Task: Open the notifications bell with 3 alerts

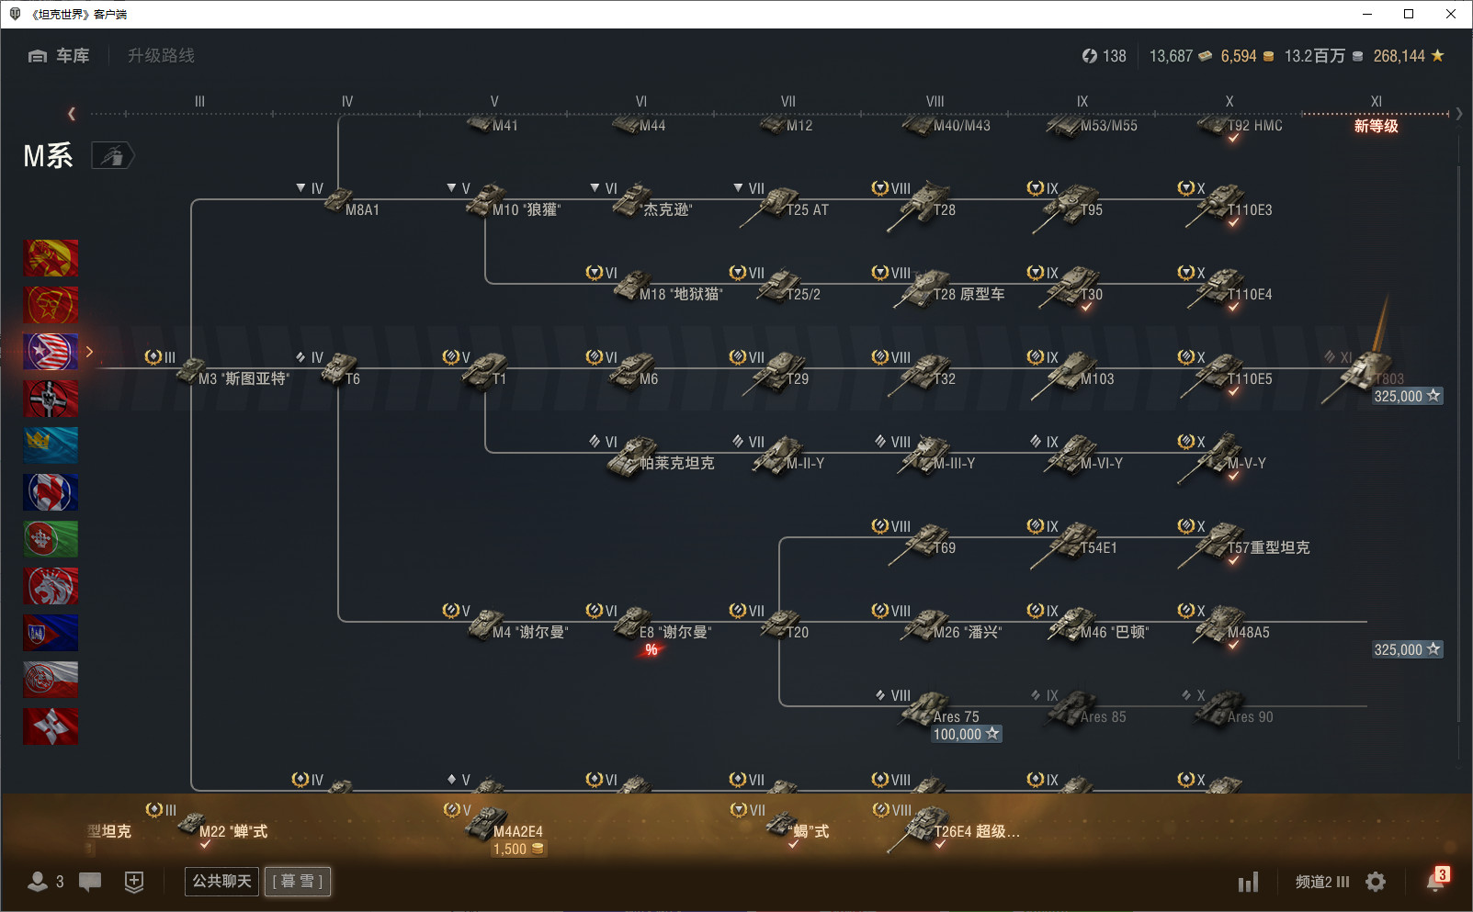Action: point(1436,880)
